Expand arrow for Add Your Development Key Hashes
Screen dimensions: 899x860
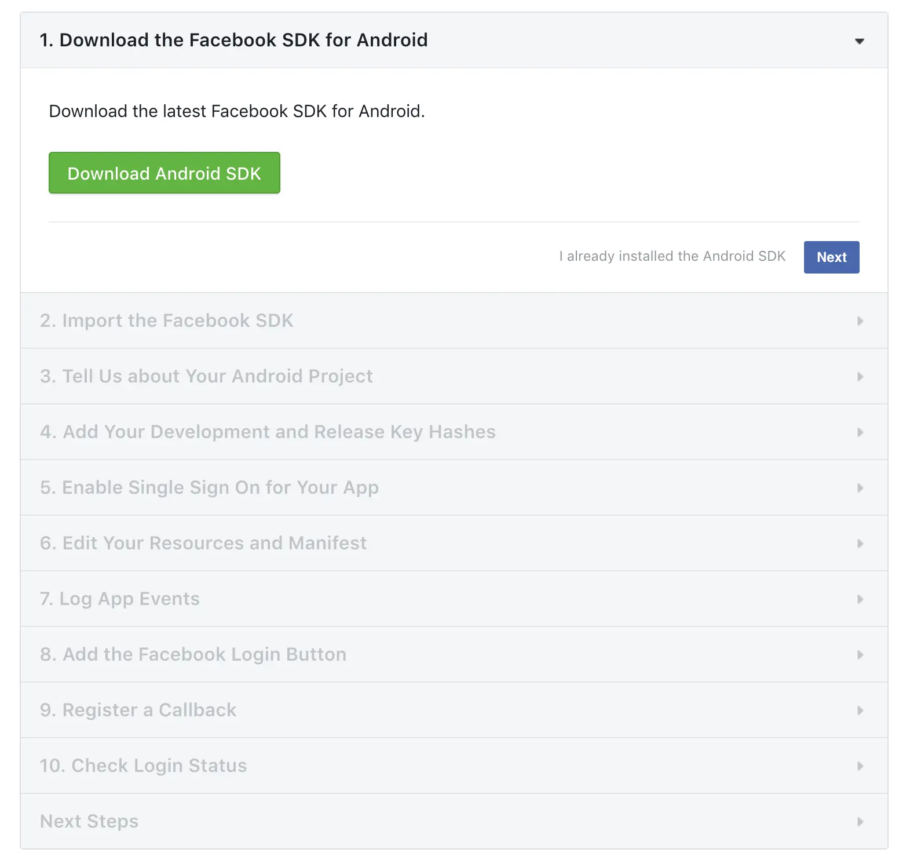860,432
